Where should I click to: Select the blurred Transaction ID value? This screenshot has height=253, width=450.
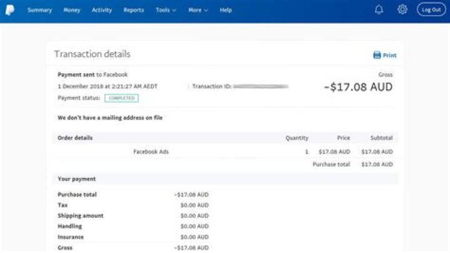pos(261,86)
